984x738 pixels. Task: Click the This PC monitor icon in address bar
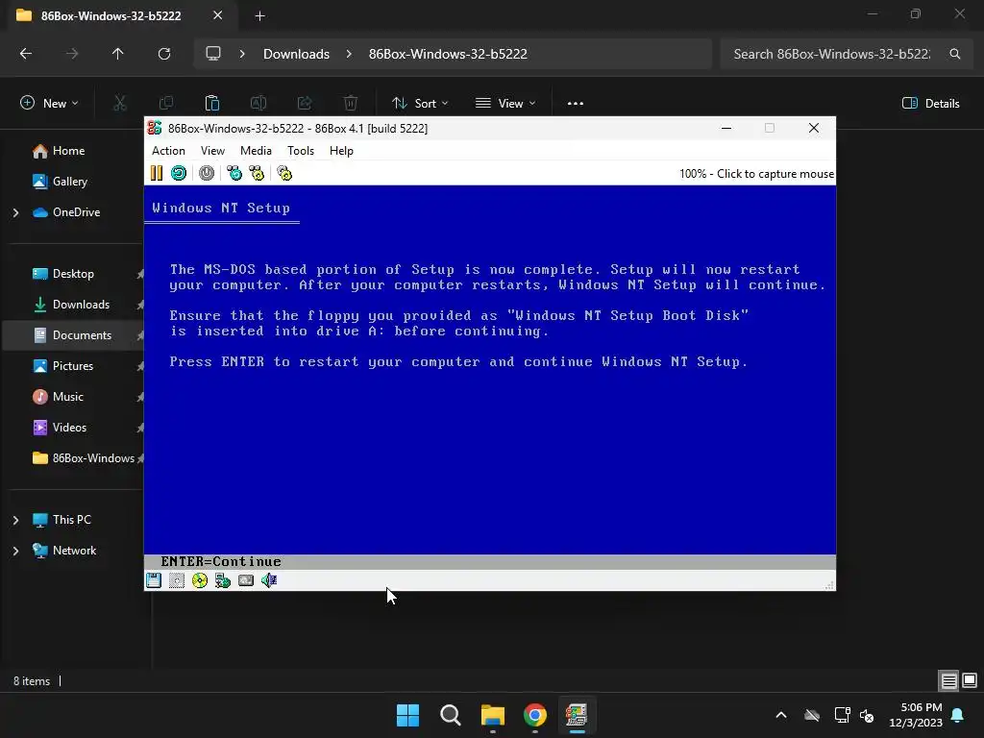pos(213,54)
